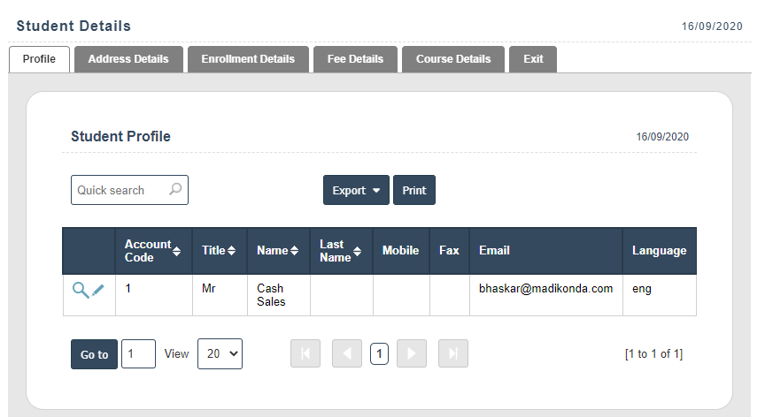This screenshot has width=765, height=417.
Task: Go to next page using pagination arrow
Action: pyautogui.click(x=412, y=353)
